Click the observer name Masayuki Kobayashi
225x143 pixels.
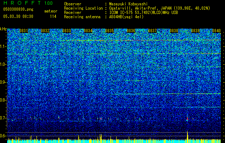[x=128, y=4]
